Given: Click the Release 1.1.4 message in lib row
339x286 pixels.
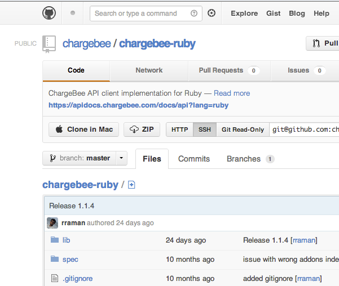Looking at the screenshot, I should tap(266, 240).
